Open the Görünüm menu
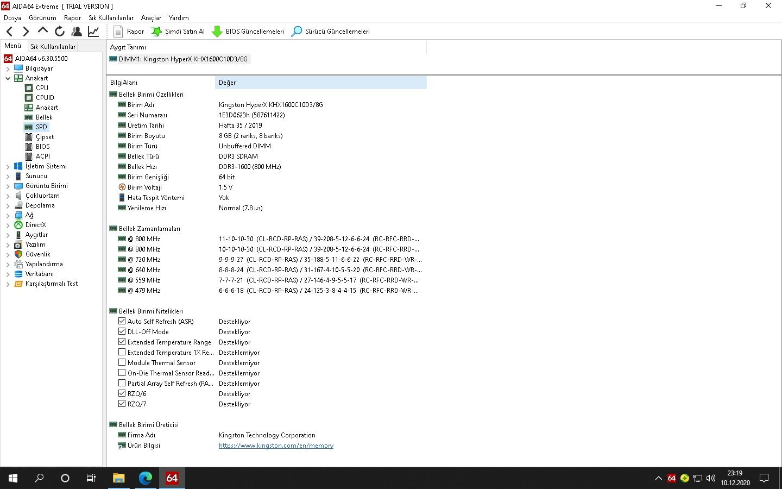The width and height of the screenshot is (782, 489). 42,18
